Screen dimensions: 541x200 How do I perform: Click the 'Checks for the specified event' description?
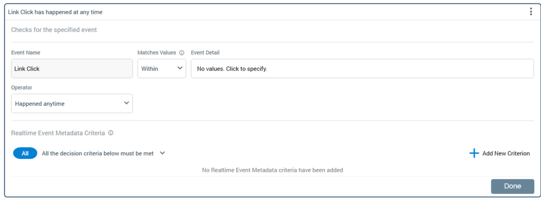54,30
